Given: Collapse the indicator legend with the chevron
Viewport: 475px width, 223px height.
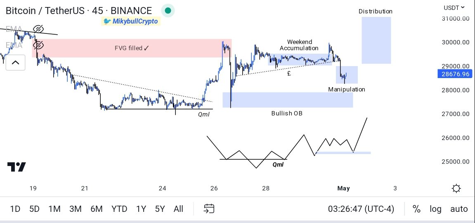Looking at the screenshot, I should click(x=15, y=63).
